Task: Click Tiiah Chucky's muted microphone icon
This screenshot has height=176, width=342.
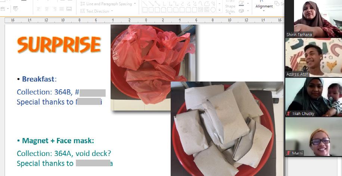Action: [x=289, y=113]
